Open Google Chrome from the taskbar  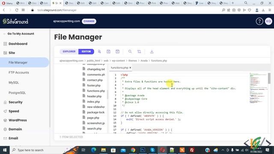(x=133, y=150)
